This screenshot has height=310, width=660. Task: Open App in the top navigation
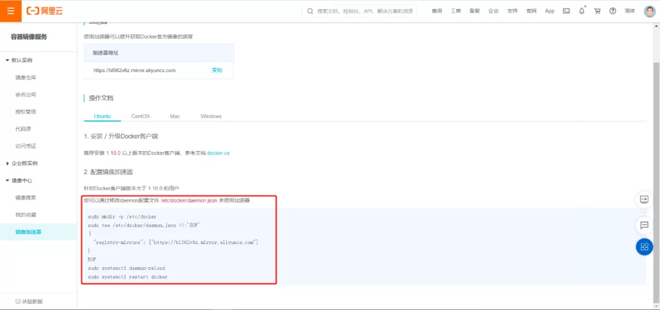coord(550,11)
